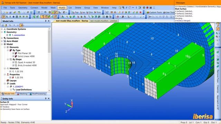The width and height of the screenshot is (221, 124).
Task: Click the Save model floppy-disk icon
Action: pyautogui.click(x=10, y=12)
